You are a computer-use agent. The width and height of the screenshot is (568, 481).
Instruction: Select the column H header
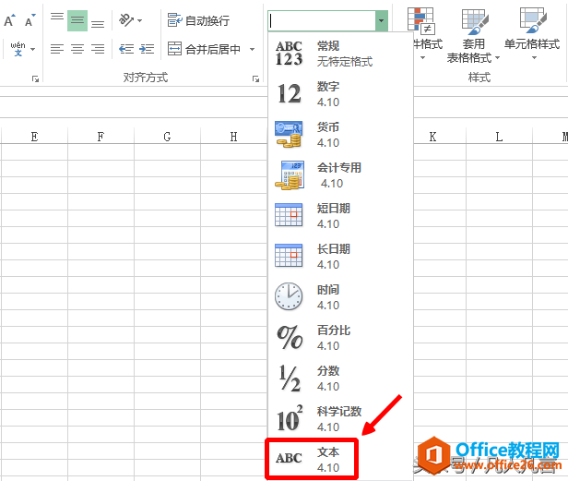point(233,137)
